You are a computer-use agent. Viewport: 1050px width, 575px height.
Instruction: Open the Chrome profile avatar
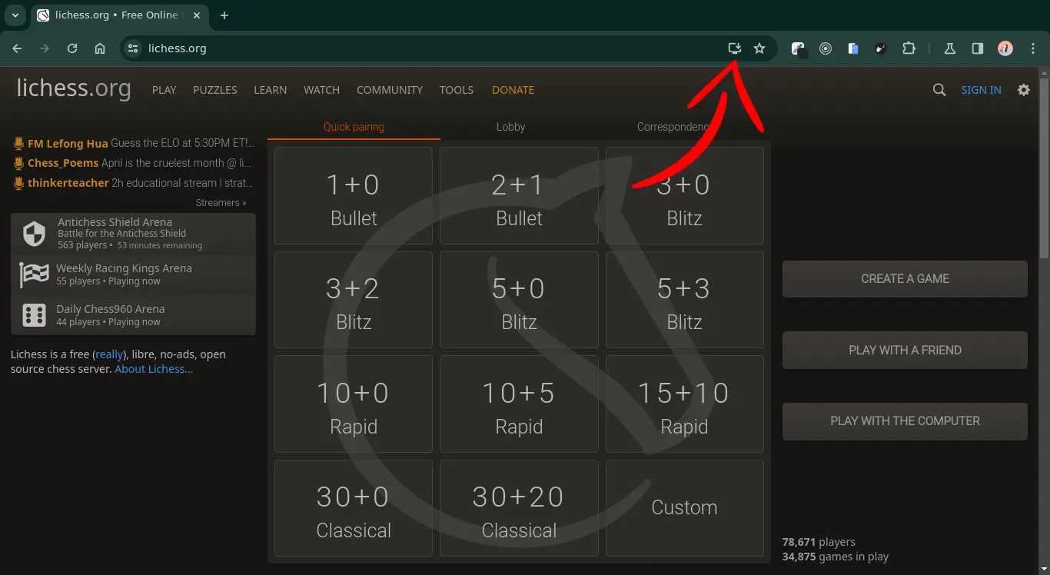coord(1005,48)
